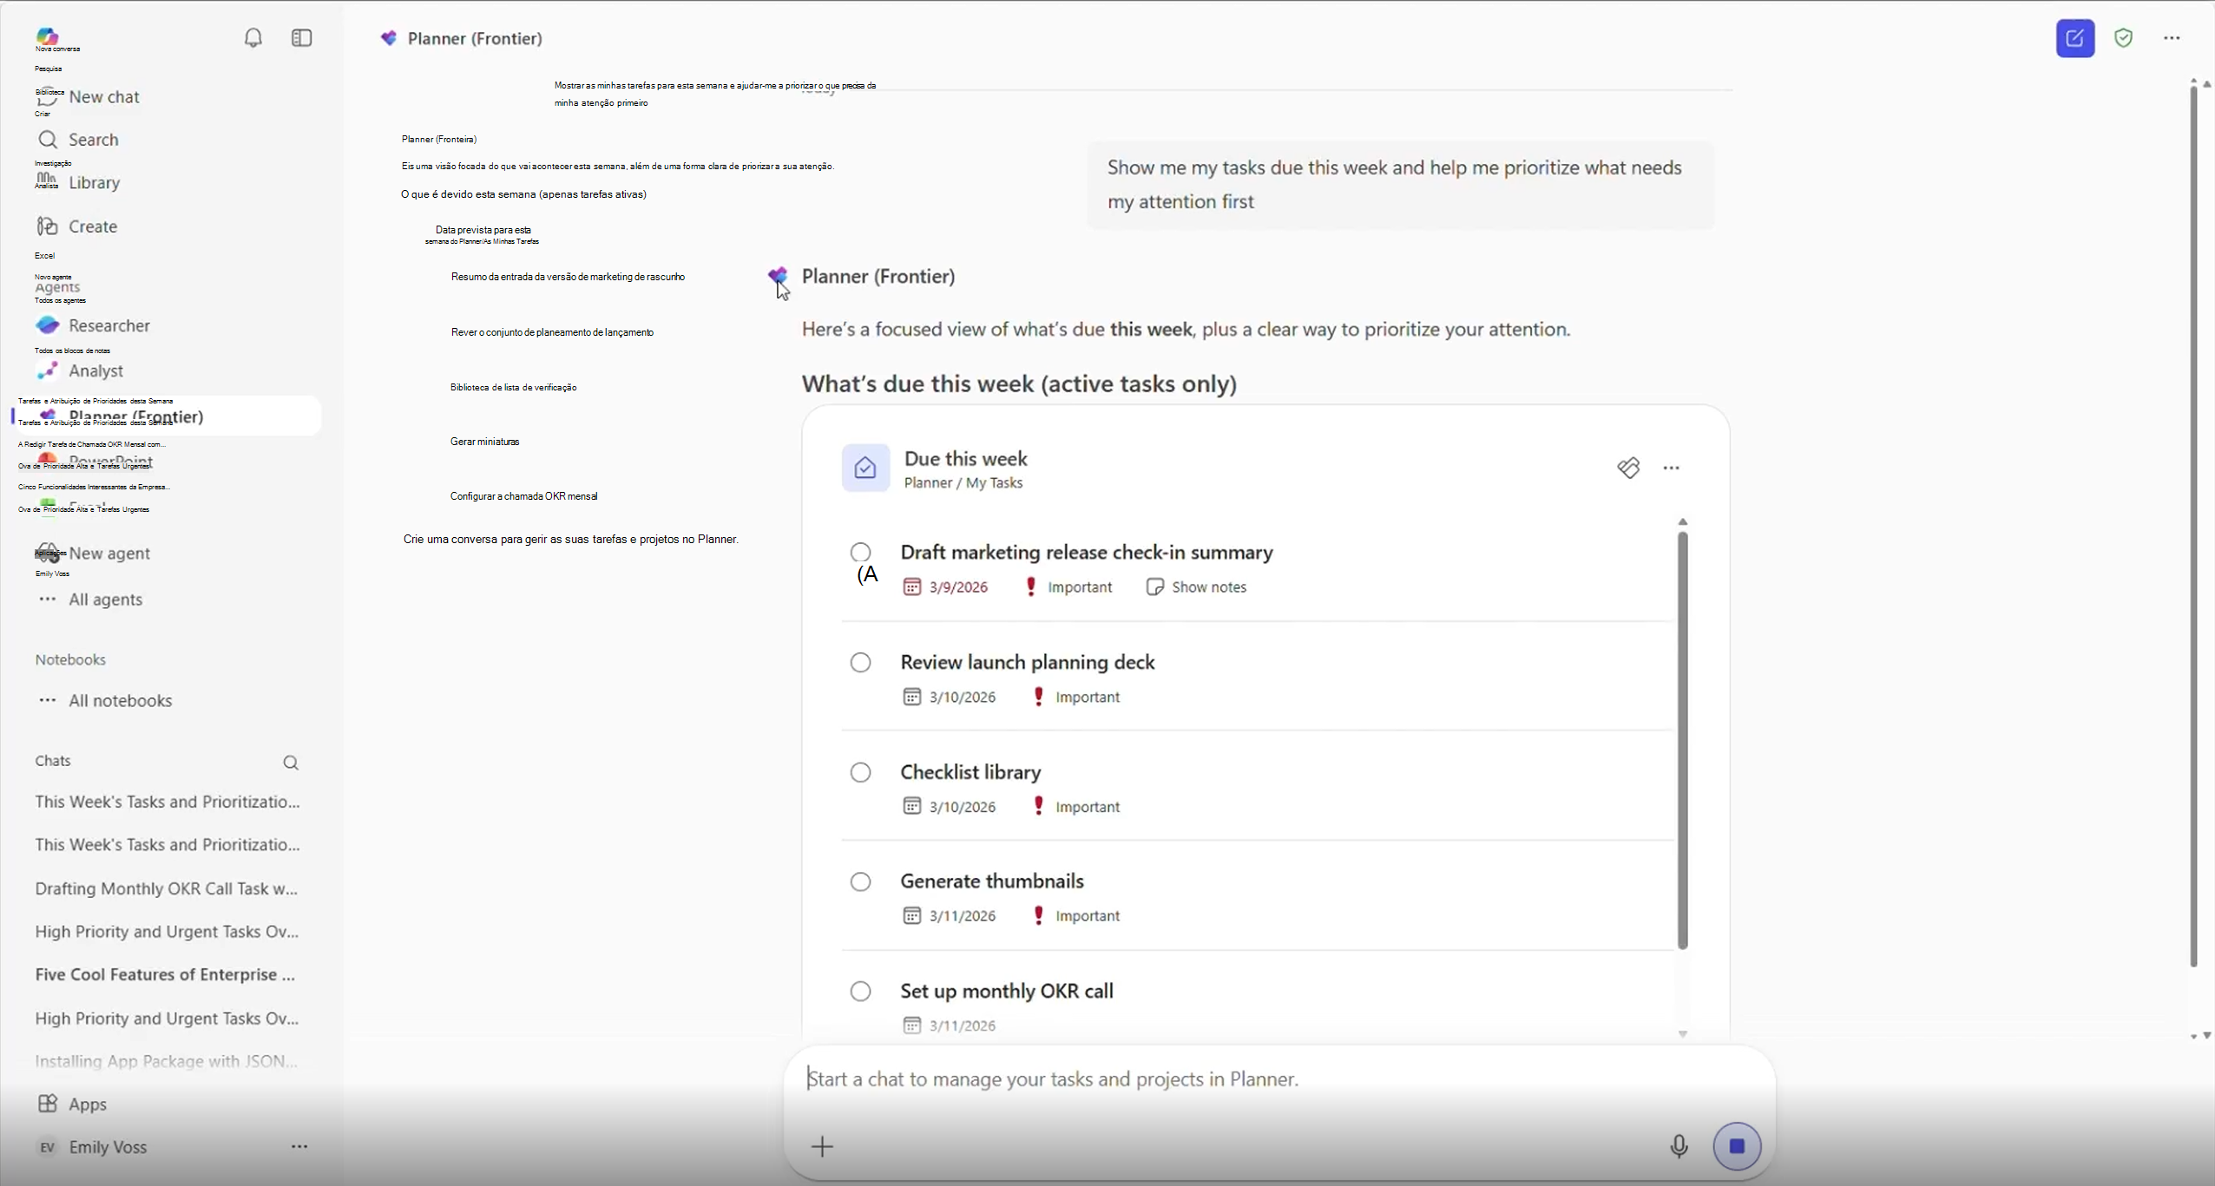Mark 'Checklist library' task complete
Screen dimensions: 2215x1186
coord(860,772)
